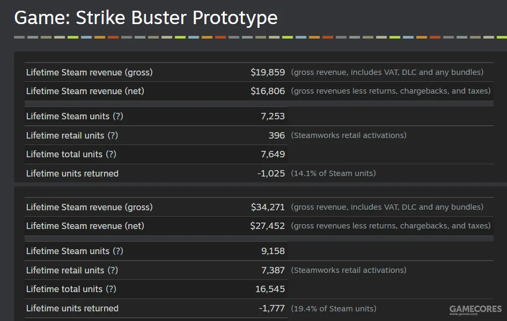This screenshot has width=507, height=321.
Task: Click the (14.1% of Steam units) note
Action: (x=333, y=173)
